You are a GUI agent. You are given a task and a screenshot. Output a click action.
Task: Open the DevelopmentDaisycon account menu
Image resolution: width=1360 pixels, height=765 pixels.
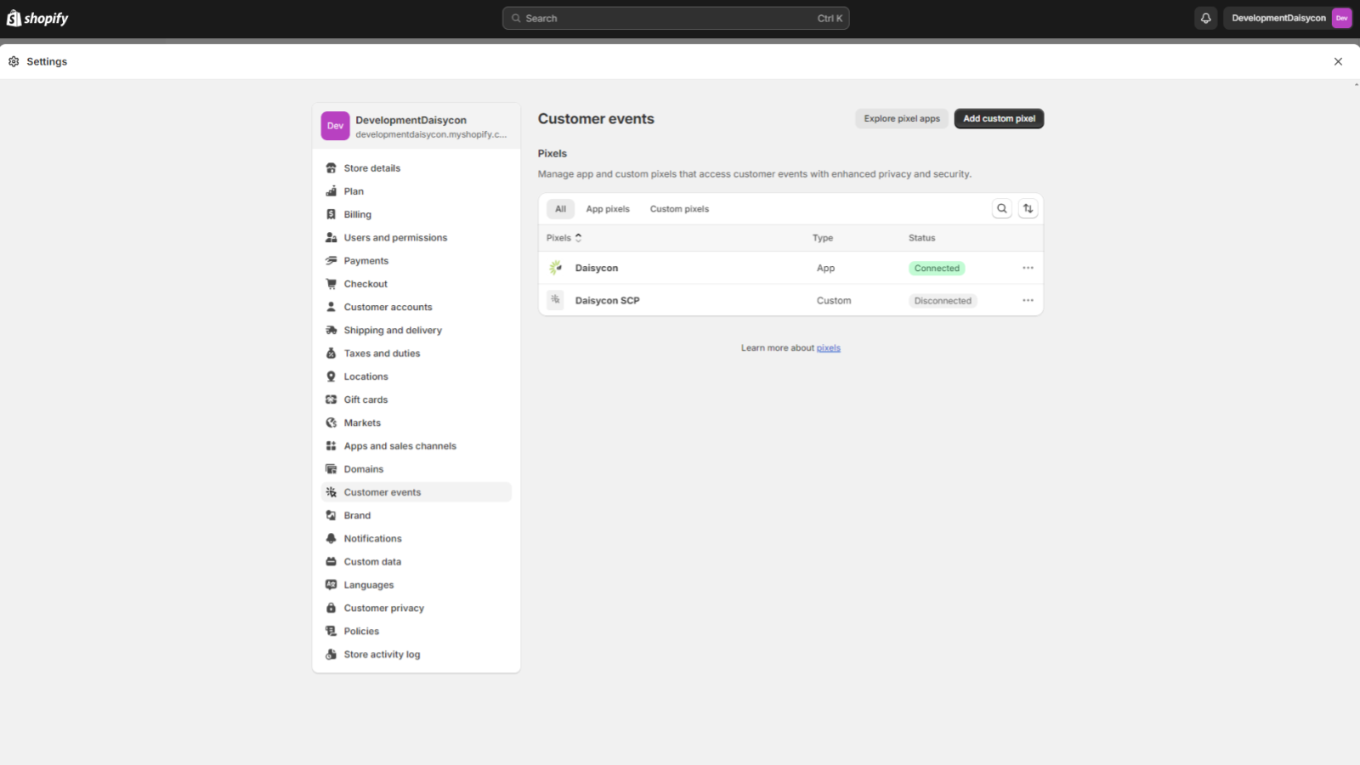pyautogui.click(x=1287, y=18)
